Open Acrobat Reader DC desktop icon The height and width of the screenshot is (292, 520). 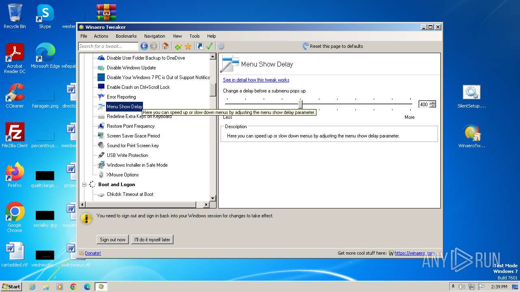point(15,58)
